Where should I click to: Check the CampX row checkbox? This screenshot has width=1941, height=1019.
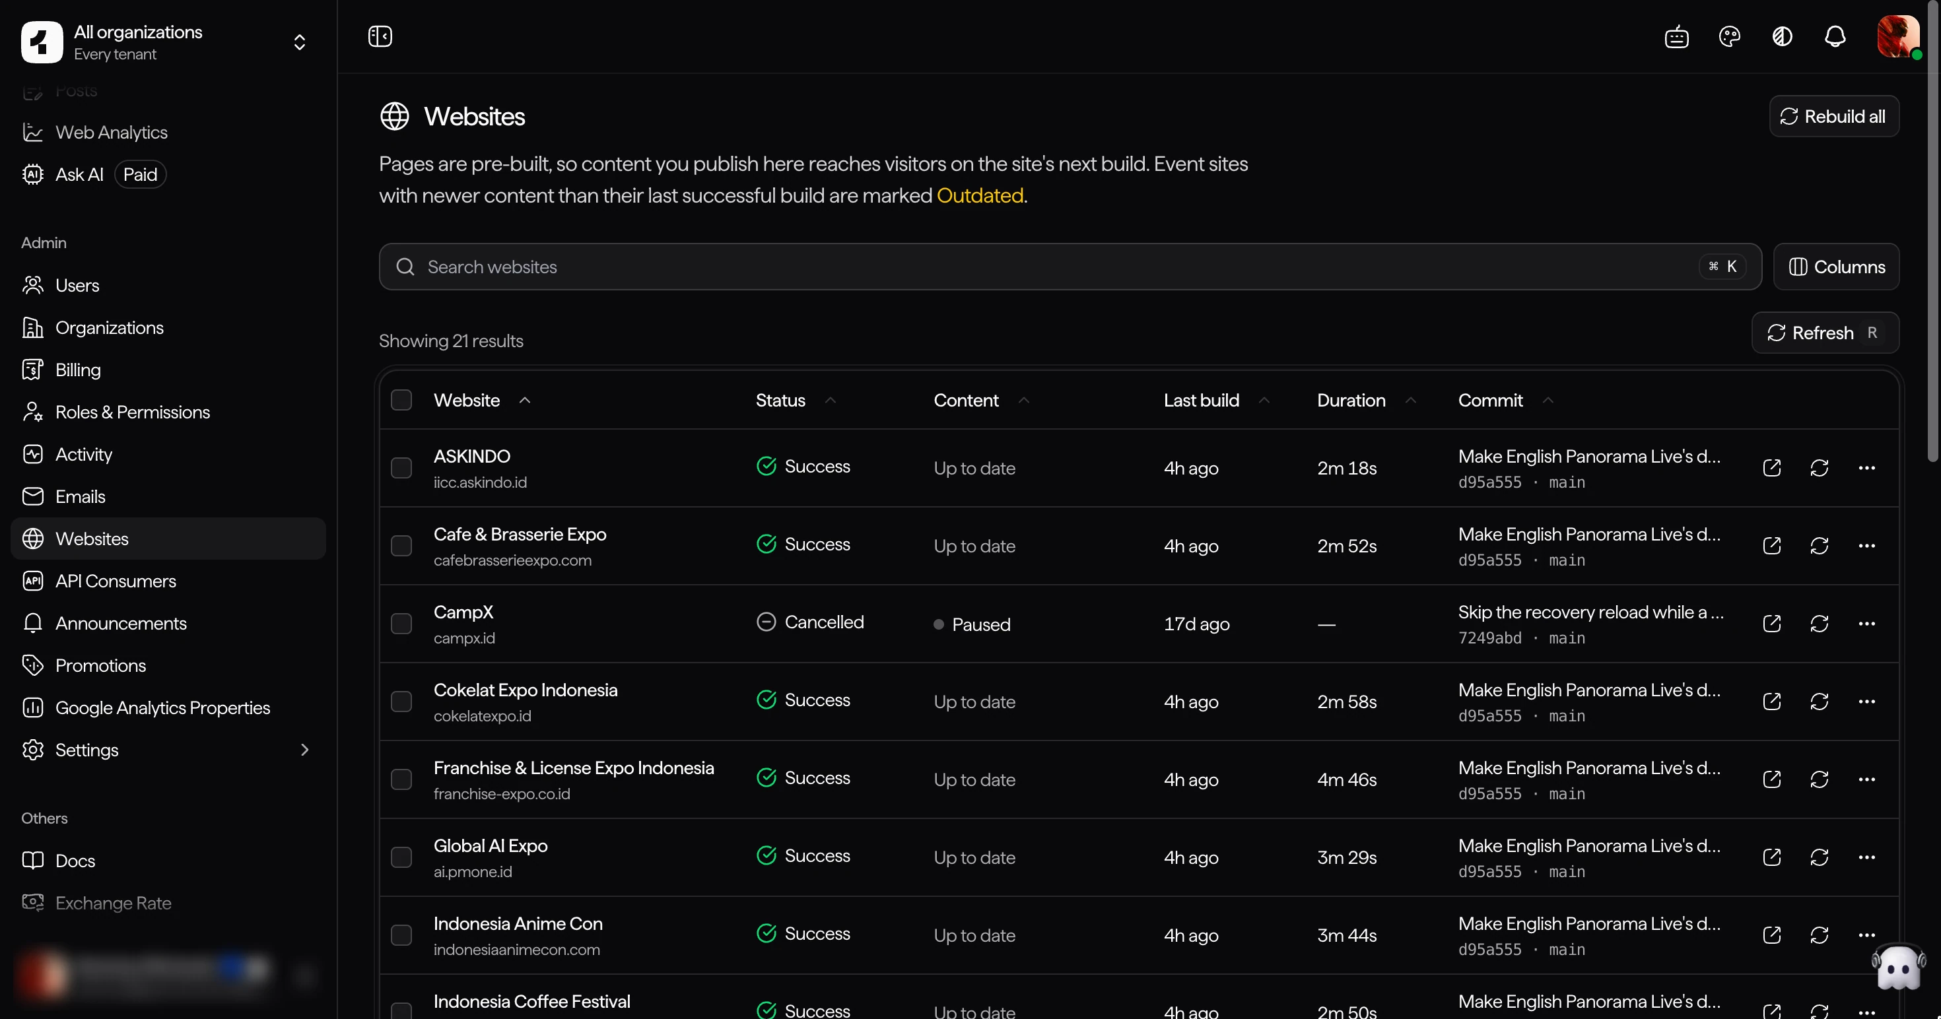[401, 624]
